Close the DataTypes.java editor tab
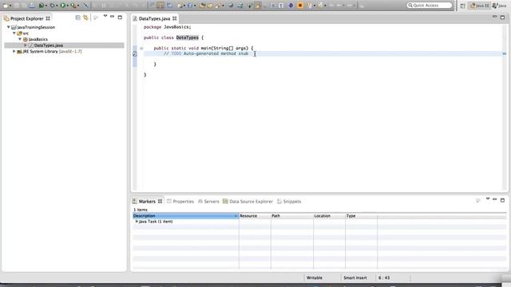 coord(175,18)
